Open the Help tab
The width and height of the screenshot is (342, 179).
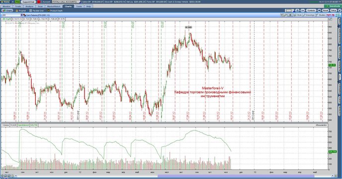tap(88, 6)
